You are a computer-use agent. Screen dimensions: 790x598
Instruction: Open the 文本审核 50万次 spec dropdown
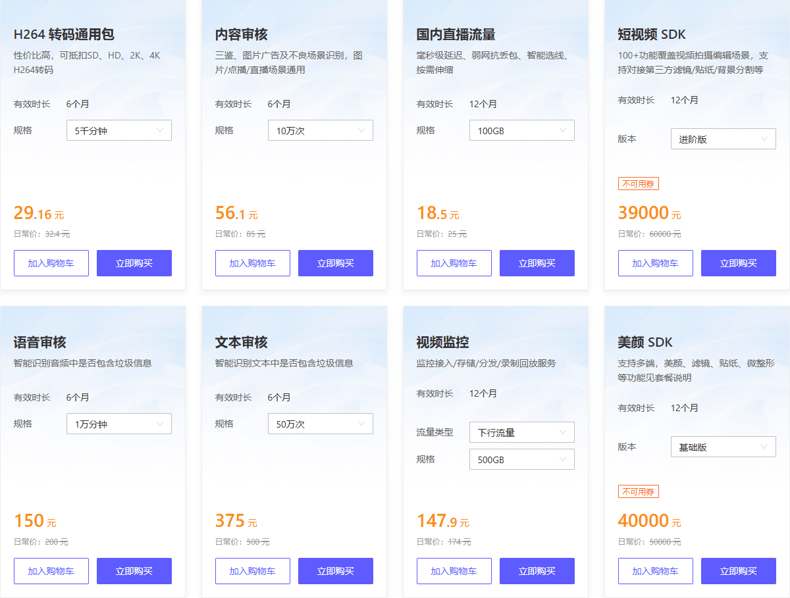click(x=320, y=424)
